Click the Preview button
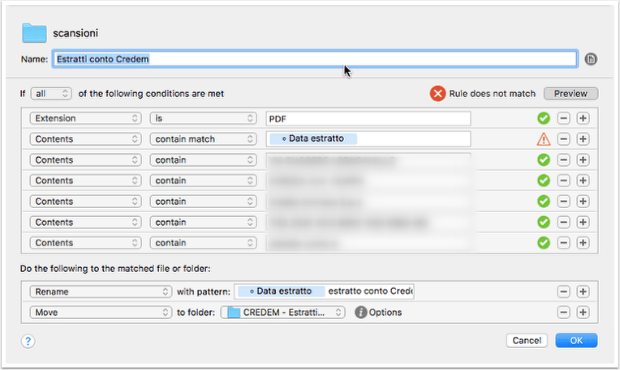The height and width of the screenshot is (370, 620). pos(570,94)
